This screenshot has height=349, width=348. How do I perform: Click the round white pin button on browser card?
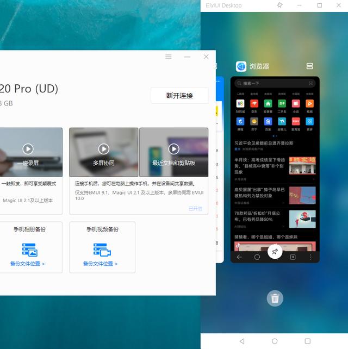[275, 252]
